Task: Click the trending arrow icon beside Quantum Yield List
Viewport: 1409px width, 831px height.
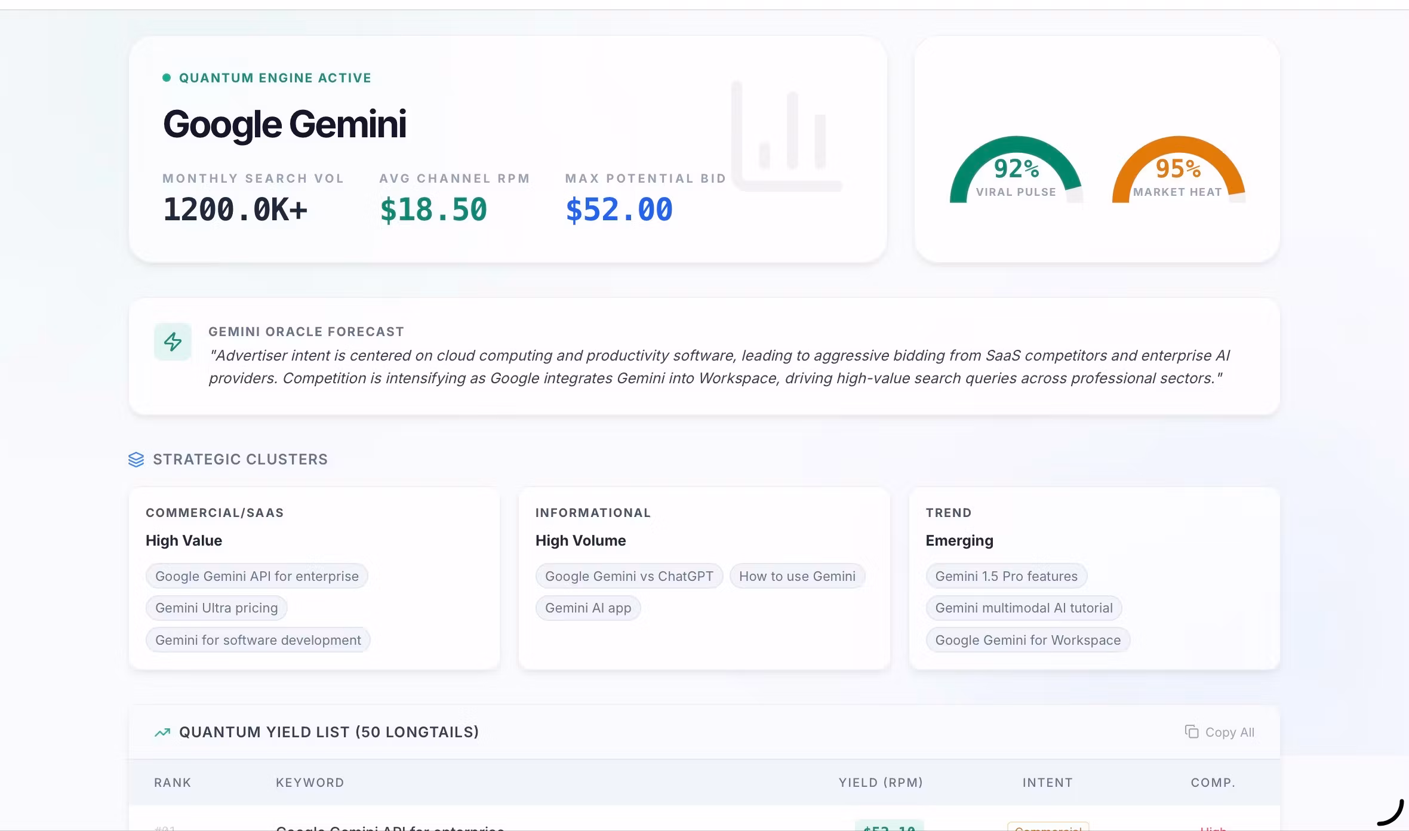Action: (162, 732)
